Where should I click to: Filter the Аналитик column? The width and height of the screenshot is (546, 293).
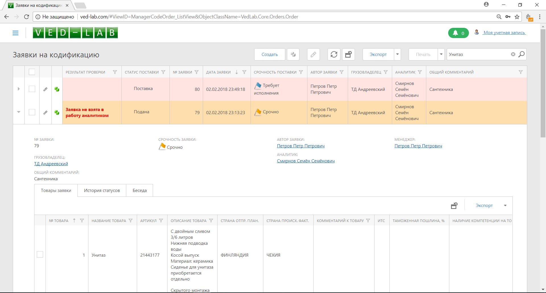tap(420, 72)
